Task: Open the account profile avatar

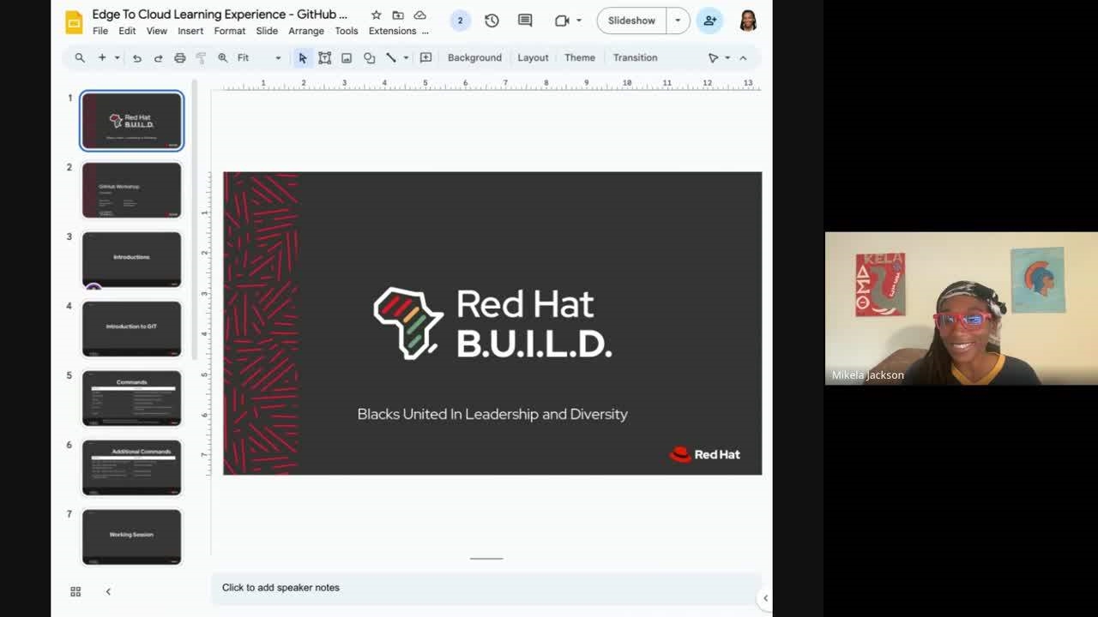Action: 748,21
